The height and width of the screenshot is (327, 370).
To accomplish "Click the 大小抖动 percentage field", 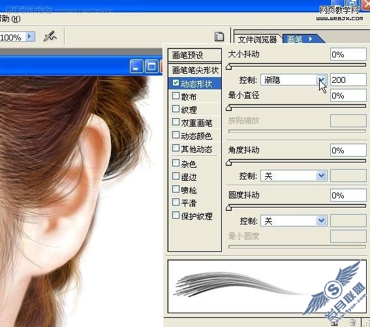I will pyautogui.click(x=348, y=55).
